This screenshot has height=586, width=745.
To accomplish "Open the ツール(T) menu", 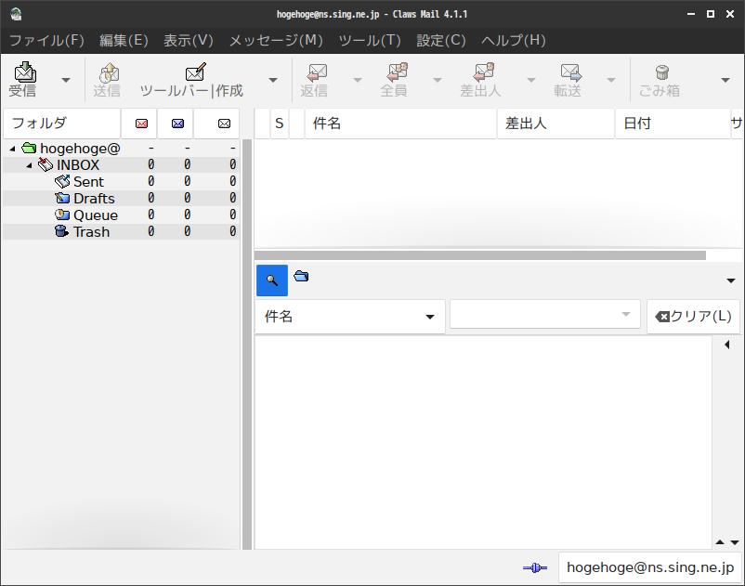I will tap(370, 40).
